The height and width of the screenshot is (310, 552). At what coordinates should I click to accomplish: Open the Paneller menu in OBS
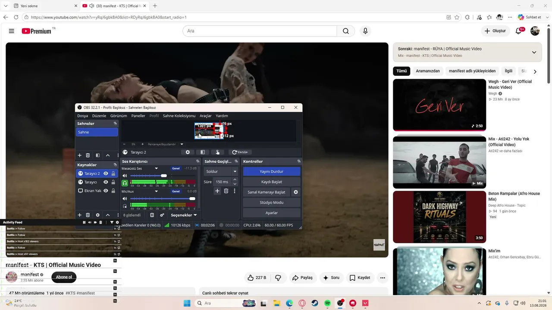pyautogui.click(x=138, y=116)
